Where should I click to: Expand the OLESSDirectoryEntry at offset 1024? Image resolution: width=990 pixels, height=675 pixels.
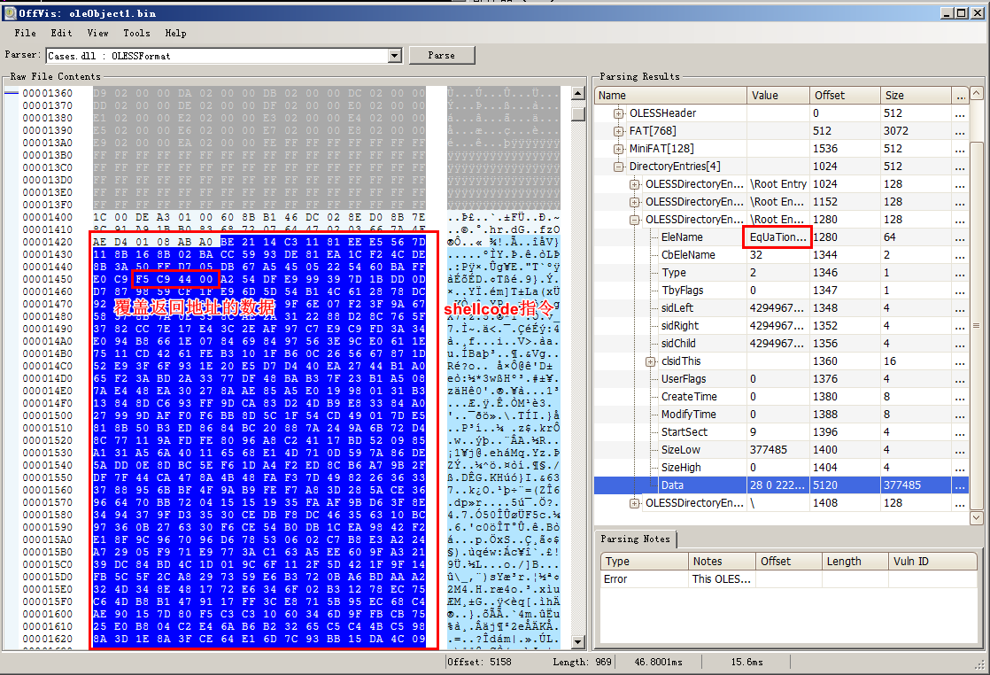coord(634,184)
